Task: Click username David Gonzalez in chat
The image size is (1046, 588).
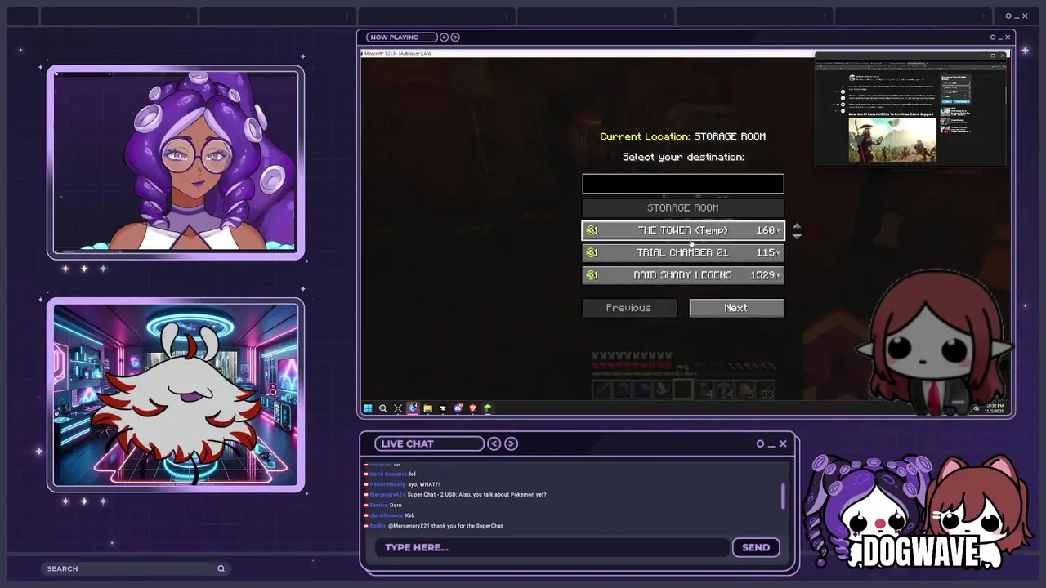Action: (x=388, y=474)
